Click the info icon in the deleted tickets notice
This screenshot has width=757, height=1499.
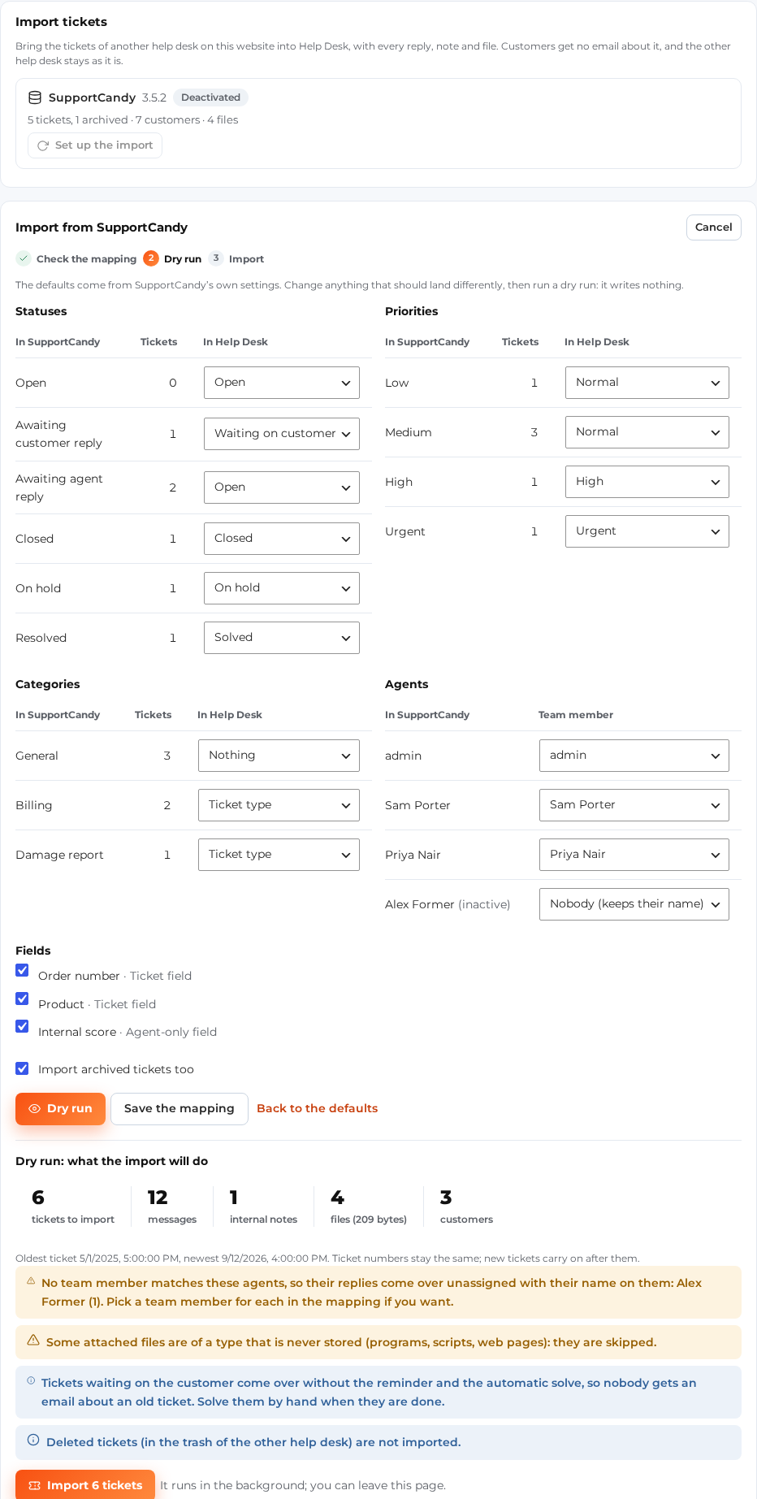33,1441
